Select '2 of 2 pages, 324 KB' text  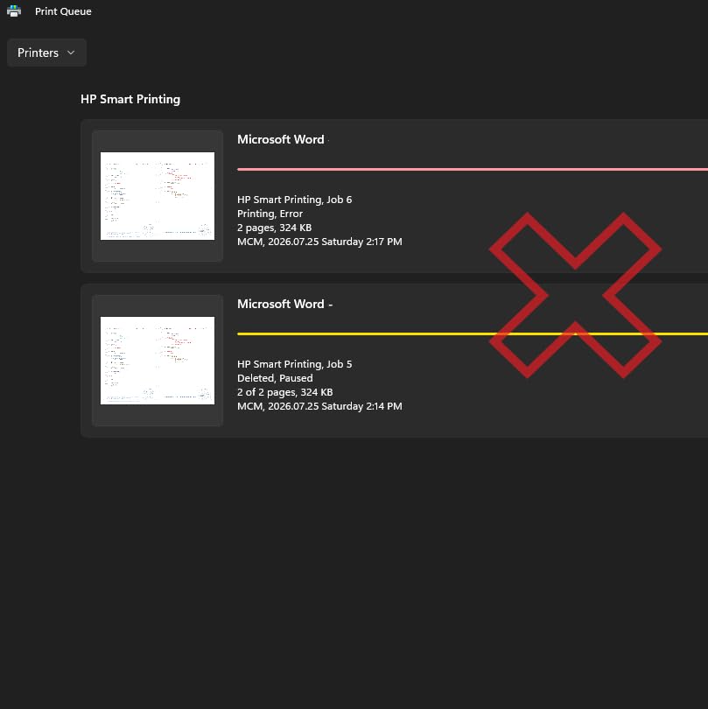[284, 392]
